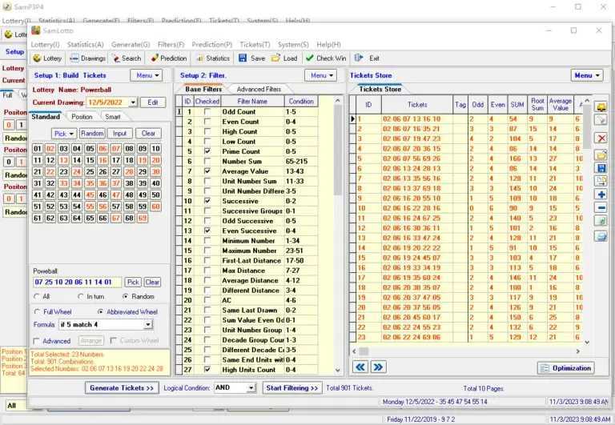This screenshot has height=425, width=615.
Task: Uncheck the Prime Count filter checkbox
Action: pos(207,151)
